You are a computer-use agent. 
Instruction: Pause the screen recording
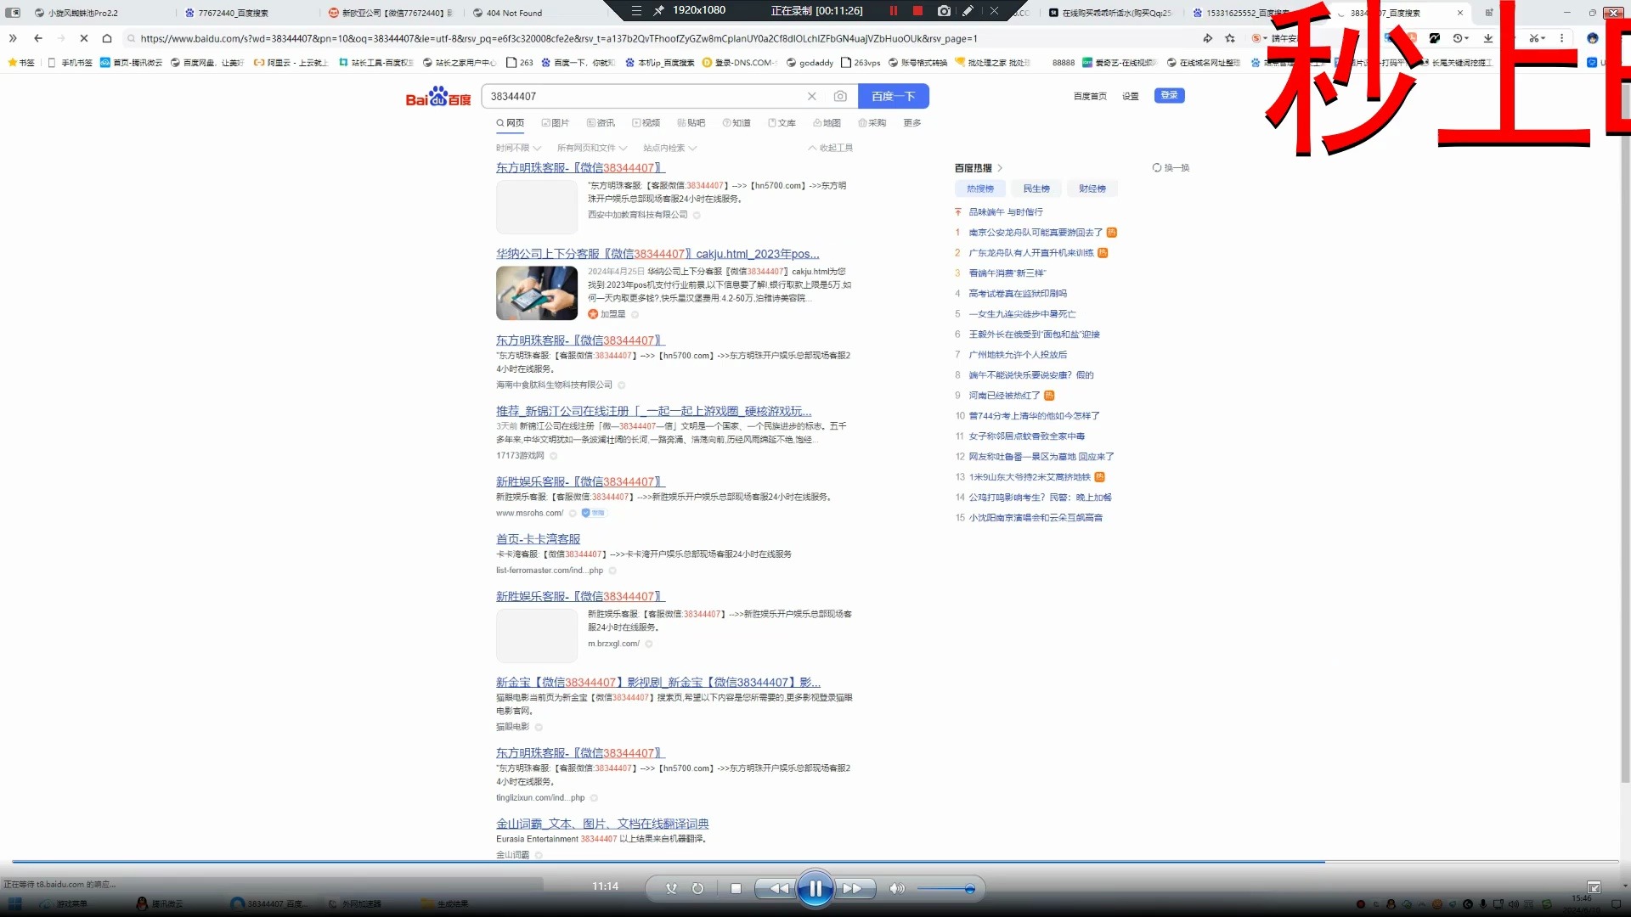(x=894, y=11)
